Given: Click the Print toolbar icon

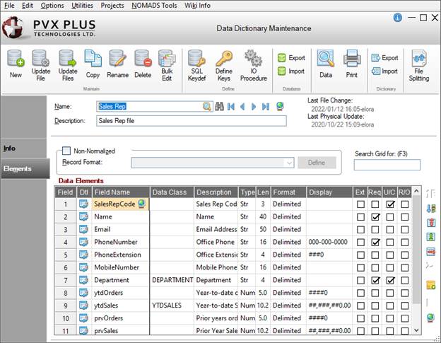Looking at the screenshot, I should tap(351, 63).
